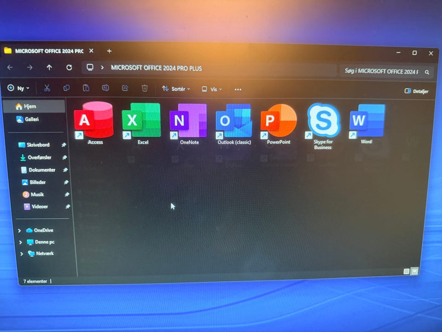The height and width of the screenshot is (332, 442).
Task: Open Musik in sidebar
Action: [33, 194]
